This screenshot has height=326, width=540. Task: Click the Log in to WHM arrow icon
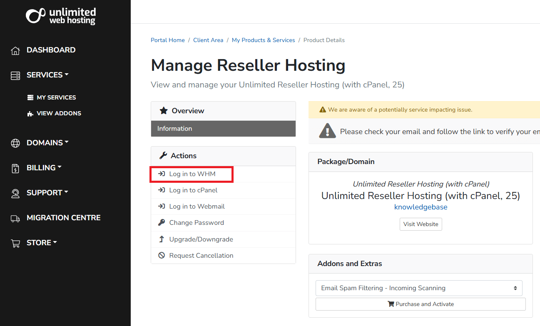tap(162, 174)
